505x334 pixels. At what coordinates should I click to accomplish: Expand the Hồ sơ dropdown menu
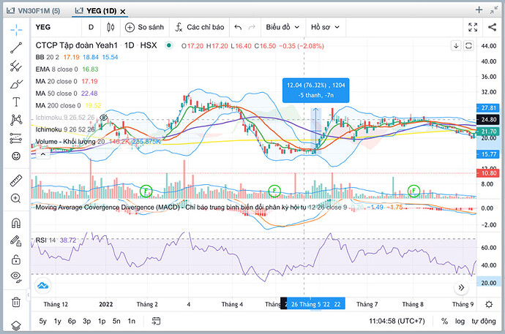326,27
